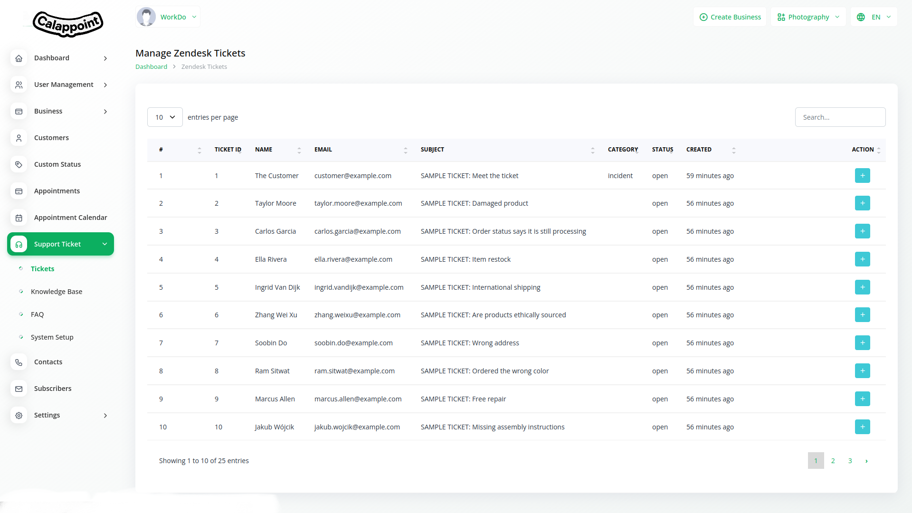
Task: Go to page 3 of tickets
Action: point(850,461)
